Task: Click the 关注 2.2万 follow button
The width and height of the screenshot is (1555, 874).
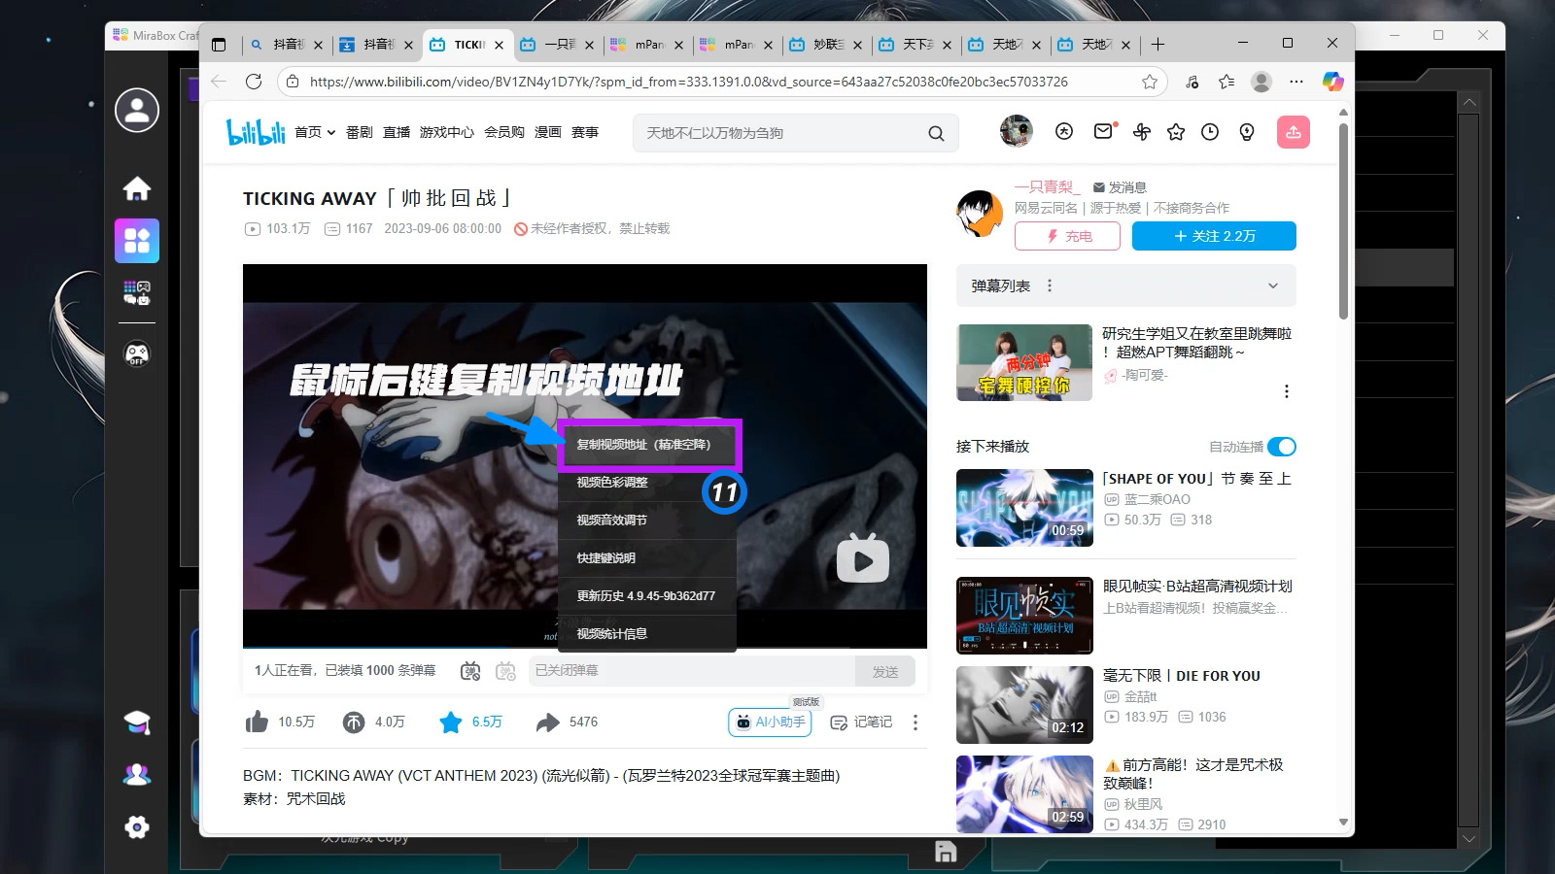Action: click(1214, 236)
